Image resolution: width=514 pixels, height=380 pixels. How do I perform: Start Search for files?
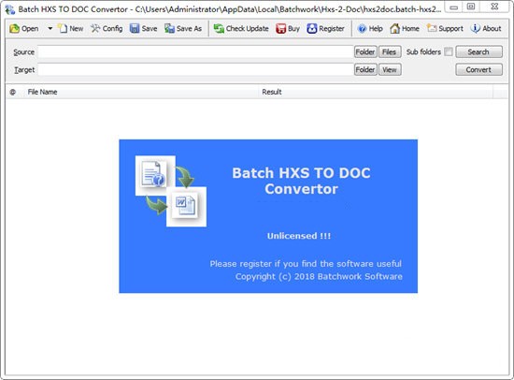point(478,51)
